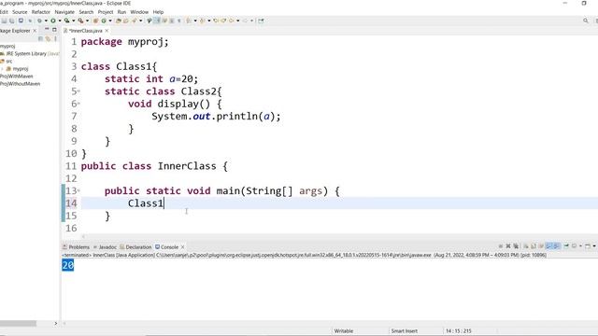This screenshot has height=336, width=598.
Task: Click the Package Explorer horizontal scrollbar thumb
Action: [18, 324]
